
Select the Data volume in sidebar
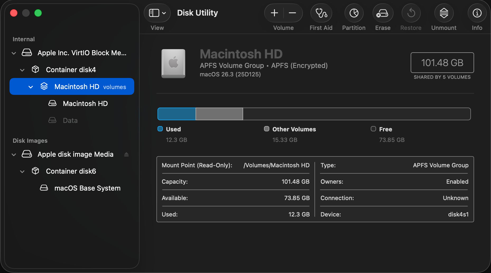click(70, 121)
